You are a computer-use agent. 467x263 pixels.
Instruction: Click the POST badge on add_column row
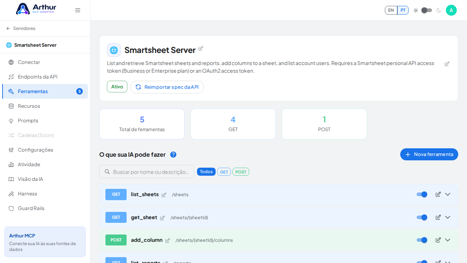tap(116, 240)
